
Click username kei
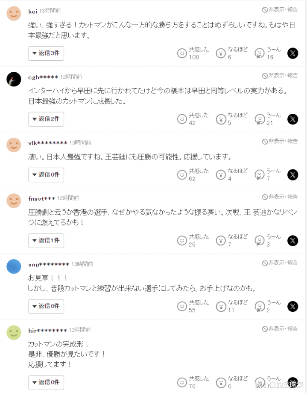pyautogui.click(x=33, y=11)
